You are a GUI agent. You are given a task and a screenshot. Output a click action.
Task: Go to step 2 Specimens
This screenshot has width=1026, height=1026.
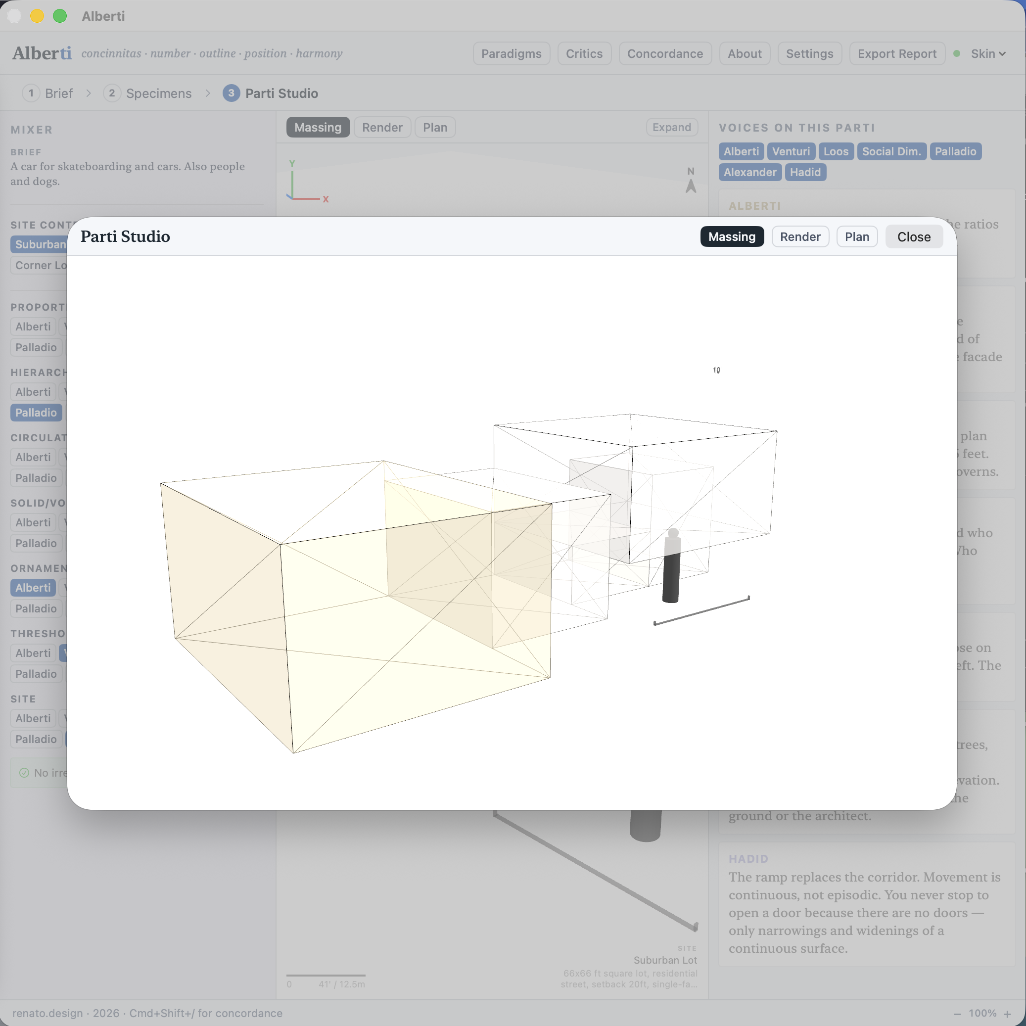147,93
